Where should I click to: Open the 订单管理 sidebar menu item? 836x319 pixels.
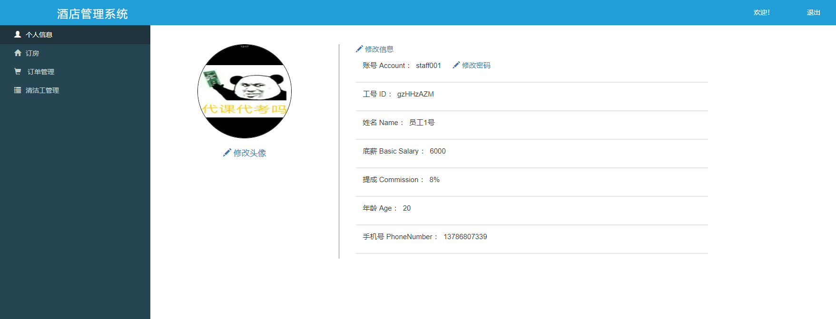[75, 72]
